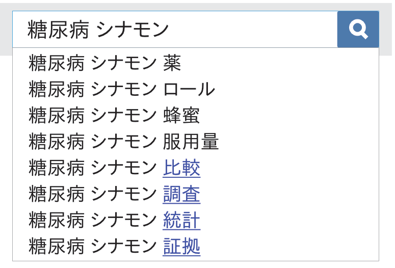Image resolution: width=395 pixels, height=268 pixels.
Task: Select the 糖尿病 シナモン 服用量 suggestion
Action: (196, 142)
